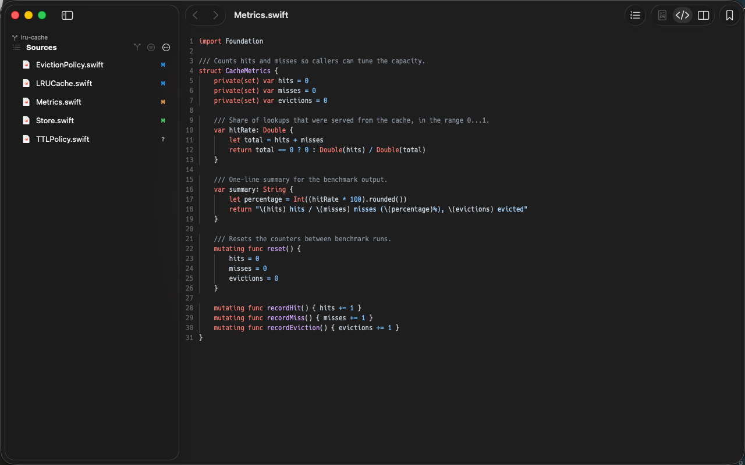Click 'var summary: String {' line
The image size is (745, 465).
click(253, 189)
